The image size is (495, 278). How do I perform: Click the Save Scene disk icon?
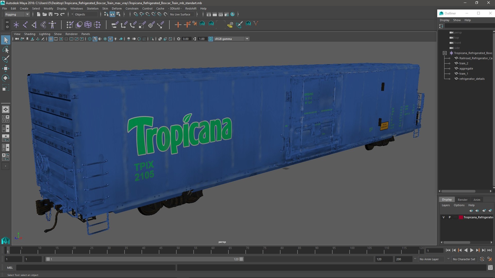tap(50, 14)
